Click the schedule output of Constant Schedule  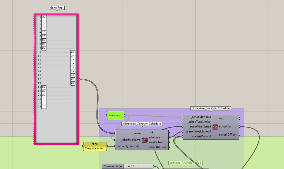coord(154,137)
